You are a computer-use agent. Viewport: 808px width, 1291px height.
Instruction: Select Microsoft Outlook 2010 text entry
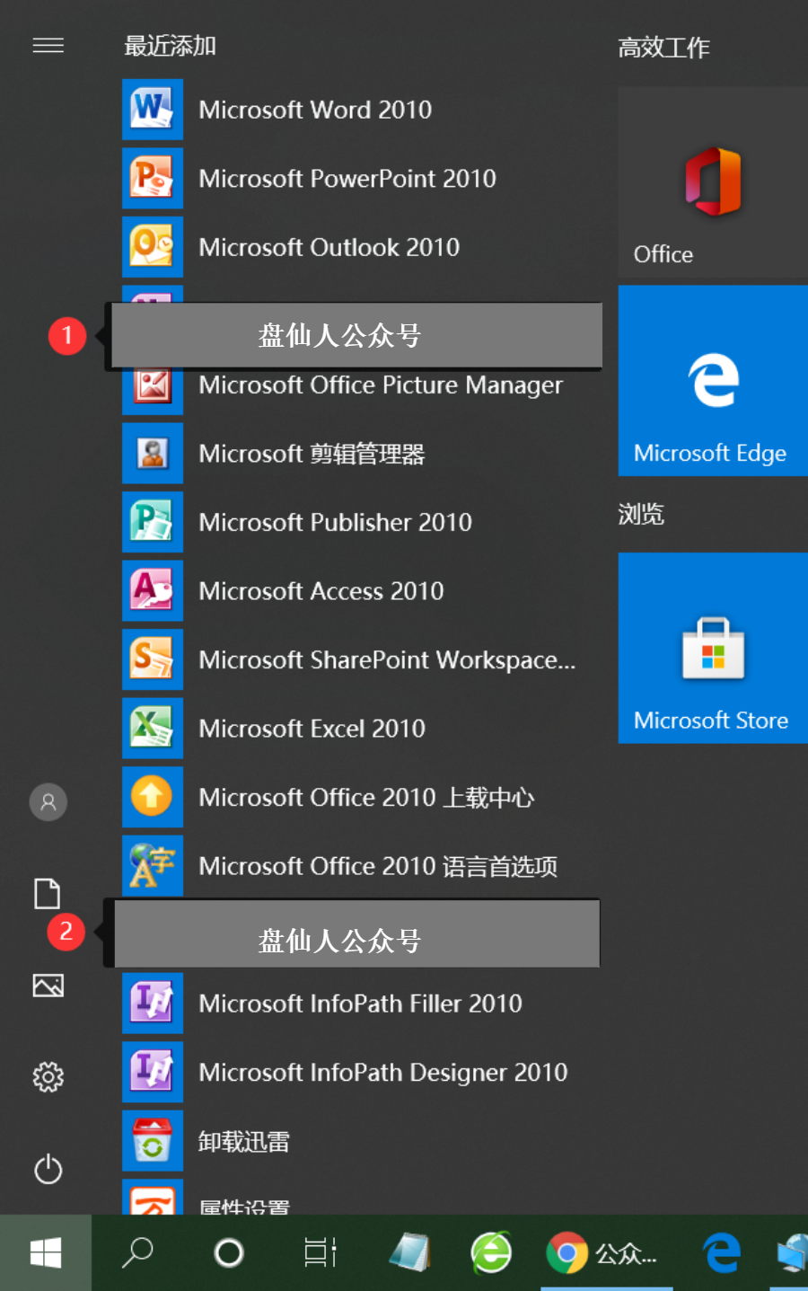click(329, 247)
